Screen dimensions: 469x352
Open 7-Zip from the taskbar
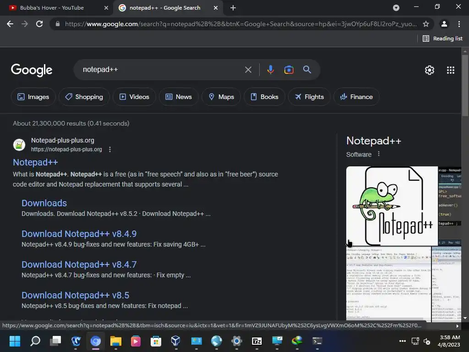[x=256, y=341]
